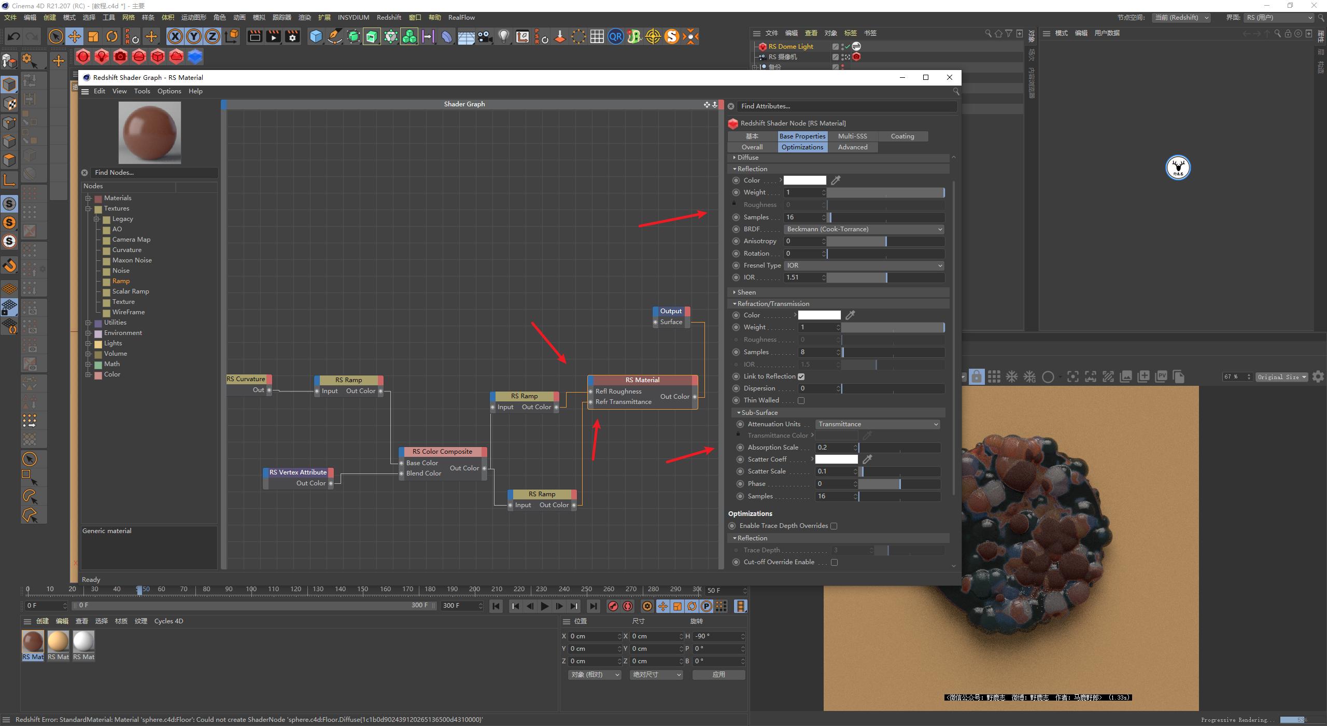Enable the Thin Walled checkbox

point(801,400)
